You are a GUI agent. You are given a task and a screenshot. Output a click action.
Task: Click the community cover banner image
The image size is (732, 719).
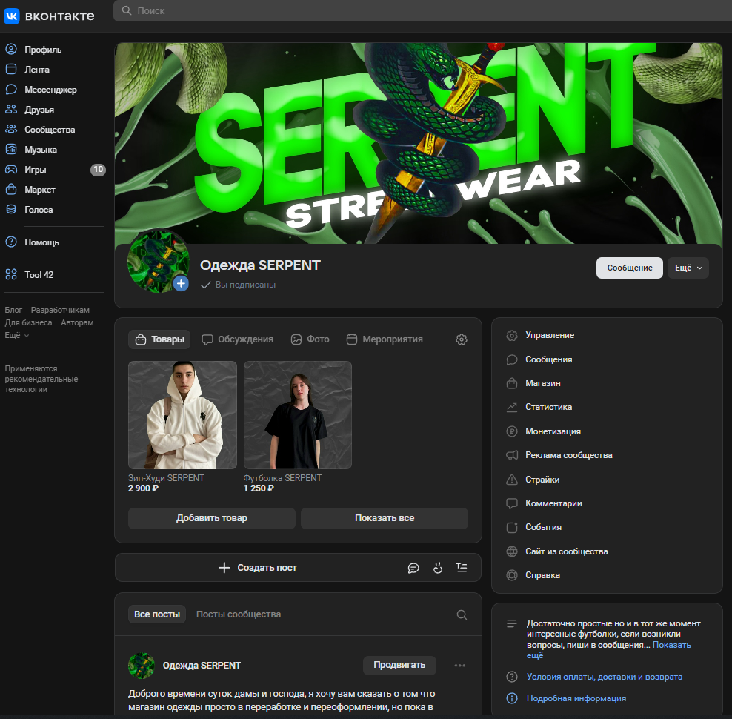[419, 143]
